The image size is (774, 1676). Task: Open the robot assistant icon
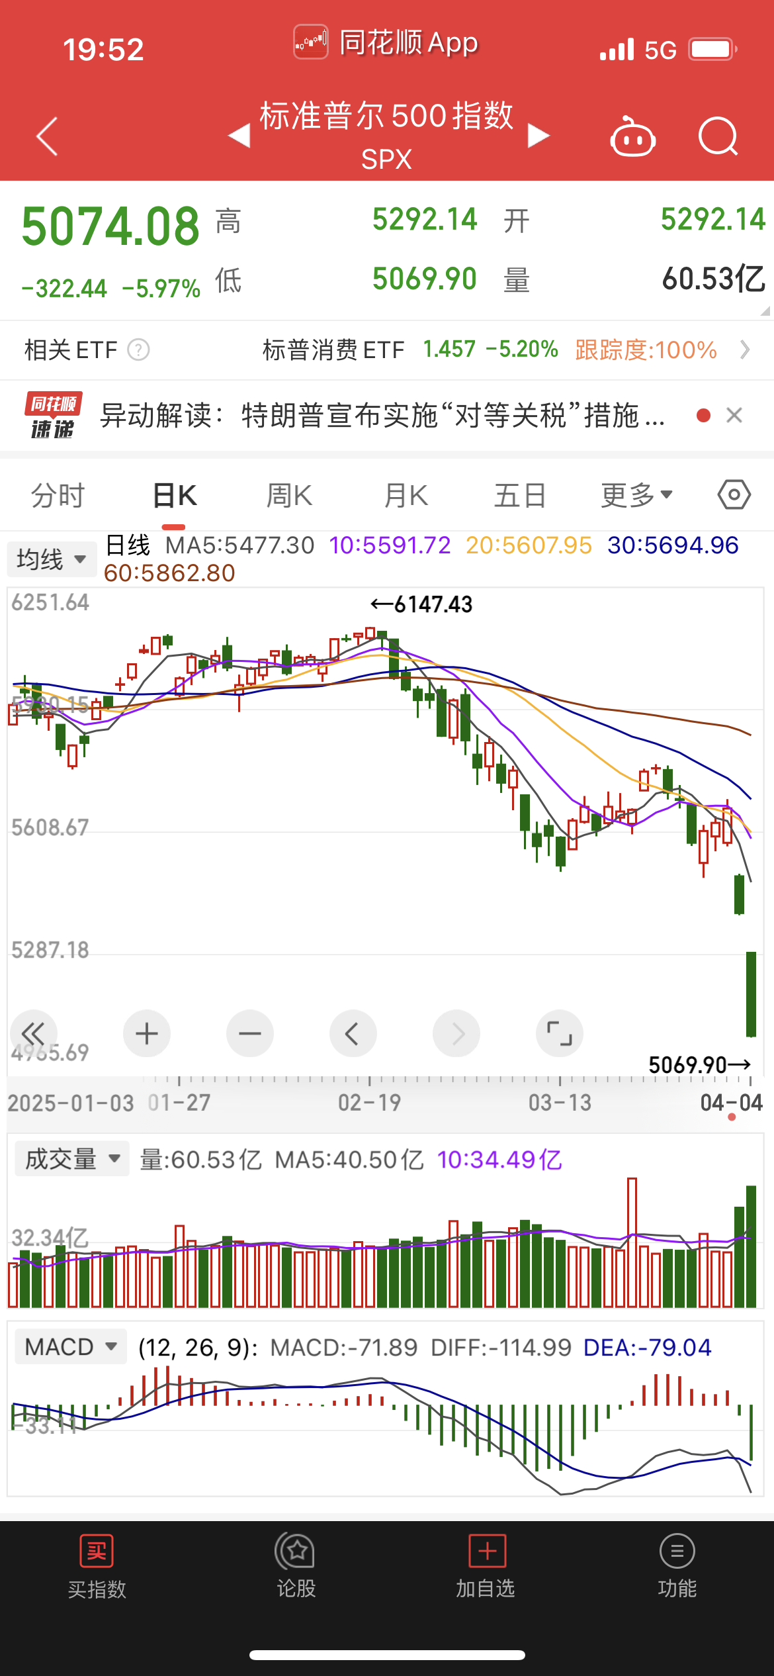pyautogui.click(x=632, y=137)
